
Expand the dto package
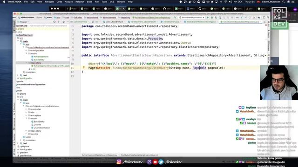[x=26, y=112]
